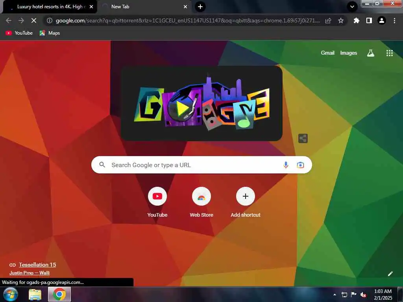Share this page icon in address bar
Image resolution: width=403 pixels, height=302 pixels.
[328, 20]
